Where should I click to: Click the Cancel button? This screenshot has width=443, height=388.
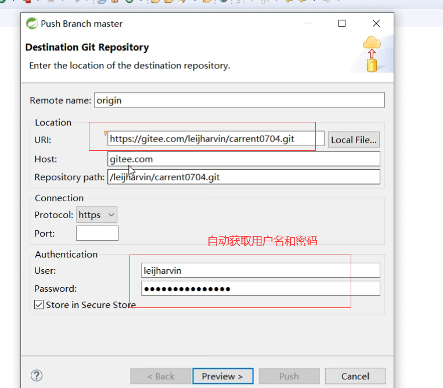[355, 376]
